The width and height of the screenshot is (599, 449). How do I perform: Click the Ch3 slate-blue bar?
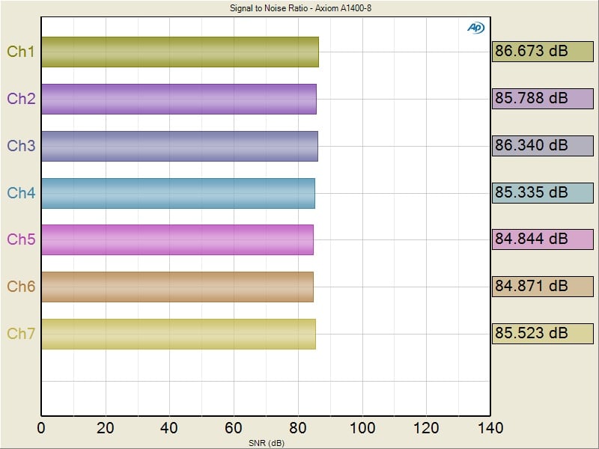coord(179,146)
